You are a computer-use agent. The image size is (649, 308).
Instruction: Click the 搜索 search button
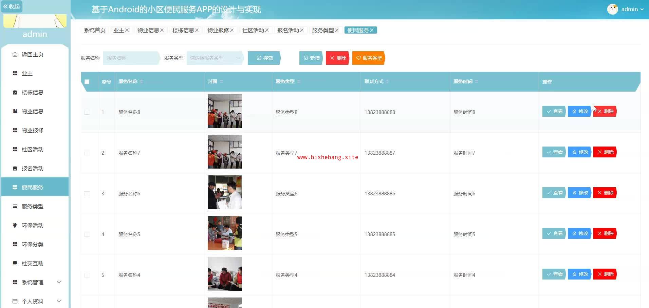(x=264, y=58)
